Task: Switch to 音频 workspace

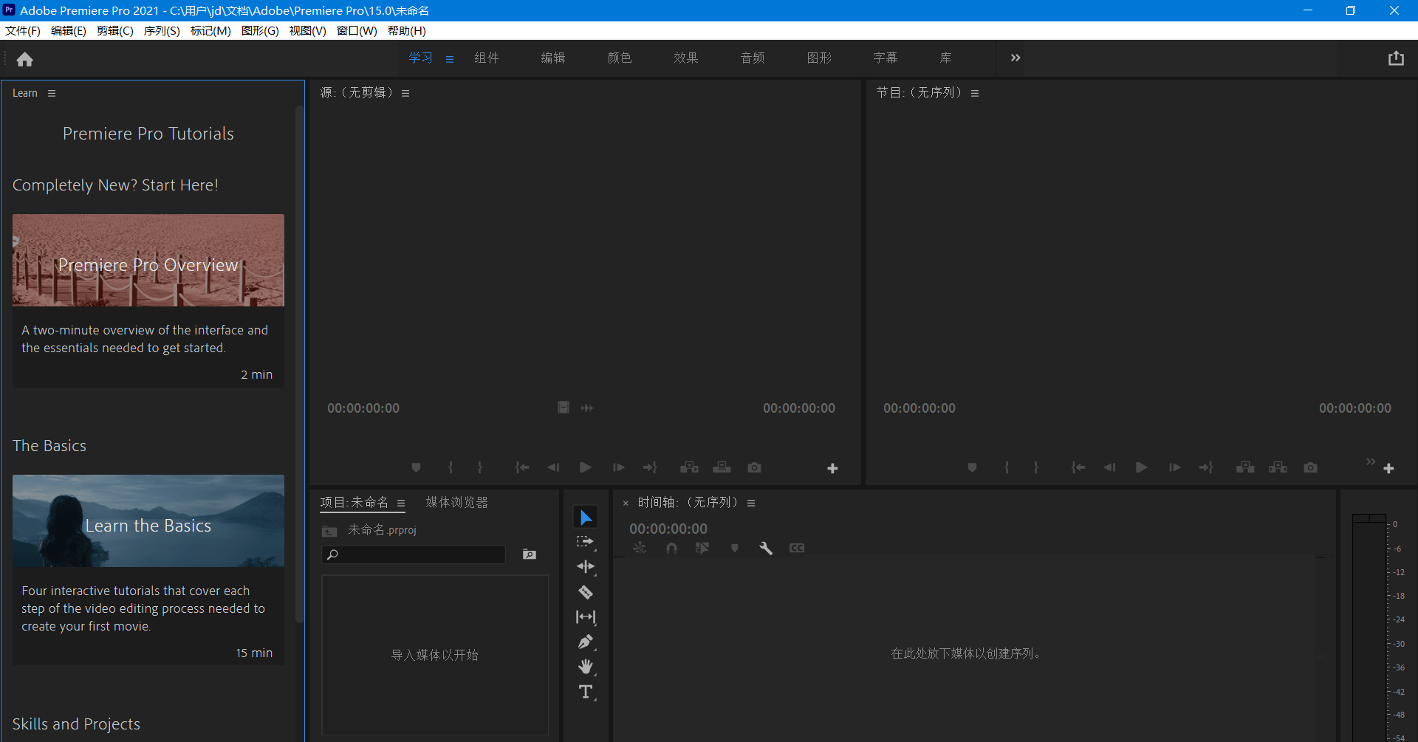Action: (x=753, y=58)
